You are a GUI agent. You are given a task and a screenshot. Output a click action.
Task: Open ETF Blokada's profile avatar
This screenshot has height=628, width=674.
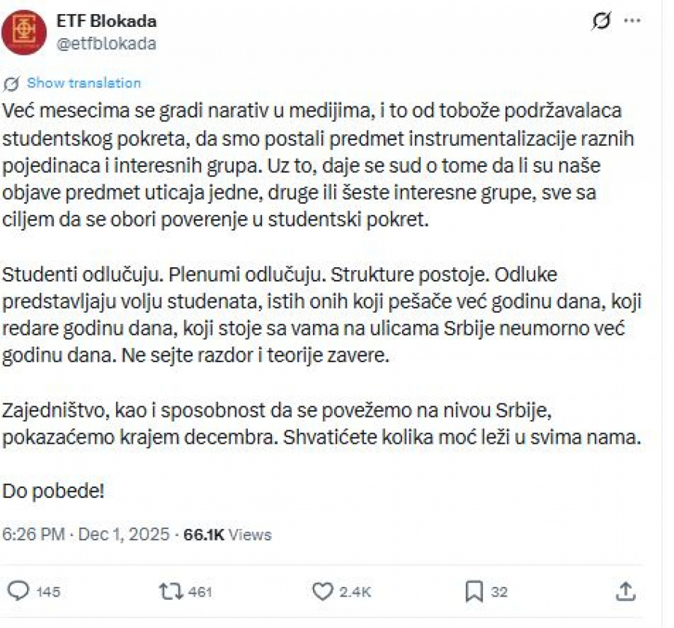click(25, 30)
